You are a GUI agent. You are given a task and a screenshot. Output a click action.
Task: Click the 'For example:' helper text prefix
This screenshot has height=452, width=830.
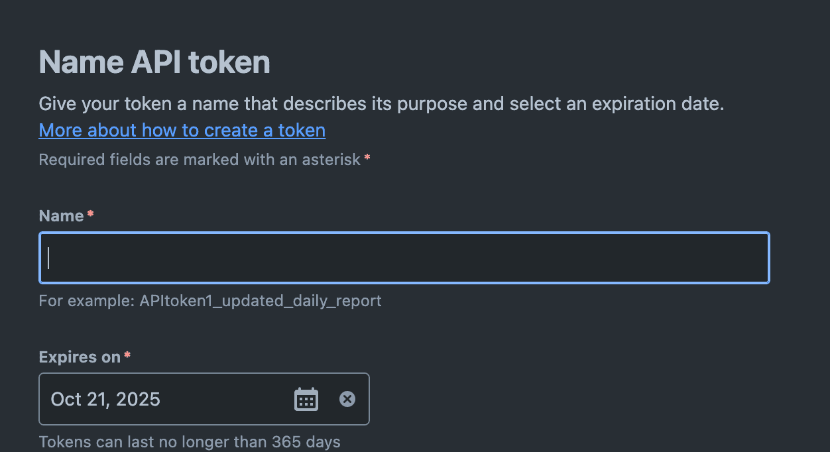[x=87, y=301]
